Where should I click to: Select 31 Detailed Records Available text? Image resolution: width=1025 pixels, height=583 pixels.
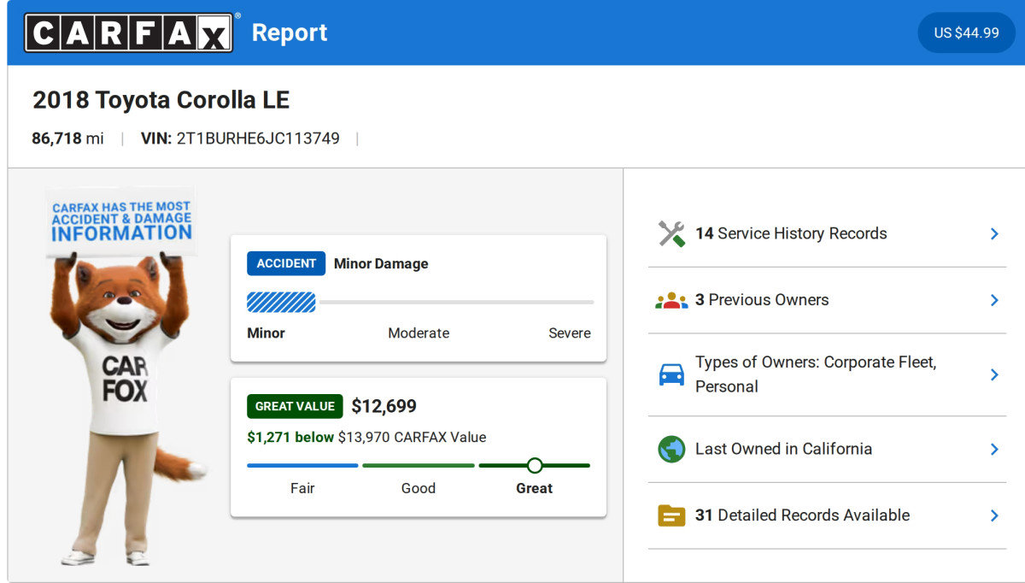click(x=802, y=515)
